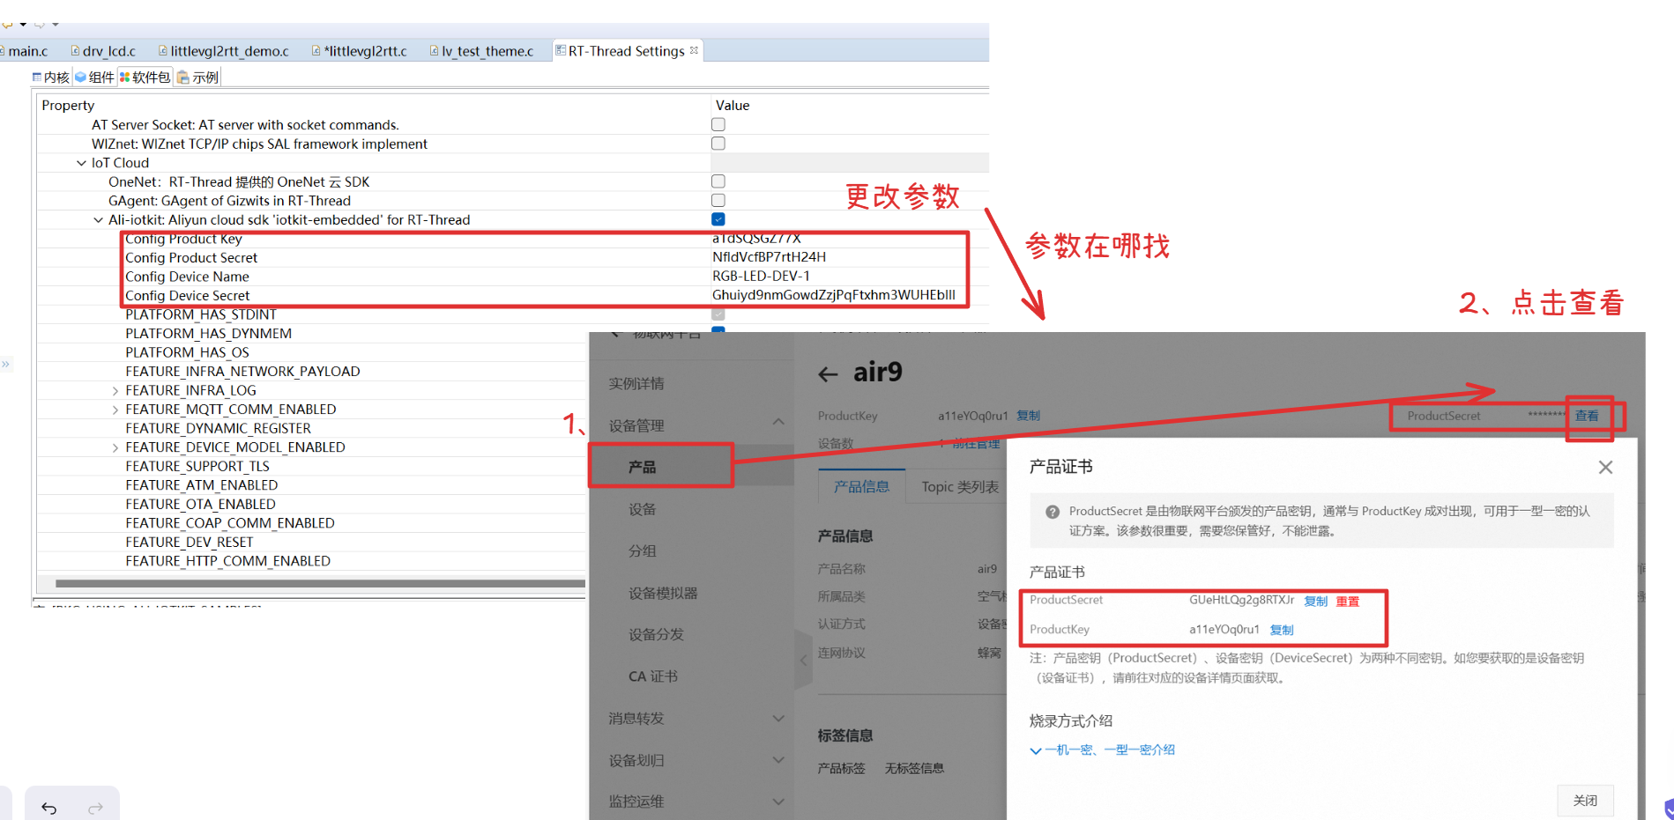Click the undo arrow at bottom left
Screen dimensions: 1674x820
[49, 808]
